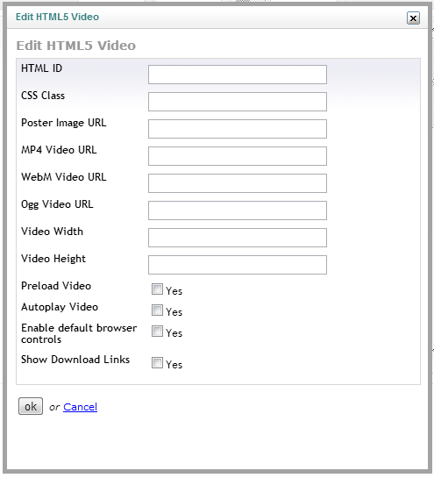Click the WebM Video URL text box
Image resolution: width=434 pixels, height=478 pixels.
238,183
